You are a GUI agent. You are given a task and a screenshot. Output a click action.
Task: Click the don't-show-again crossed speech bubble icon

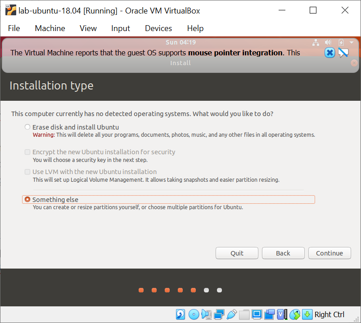[x=343, y=53]
